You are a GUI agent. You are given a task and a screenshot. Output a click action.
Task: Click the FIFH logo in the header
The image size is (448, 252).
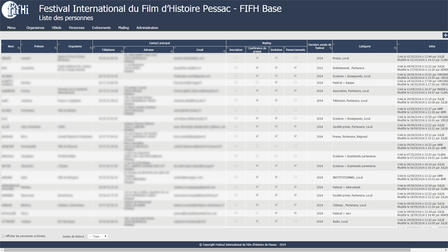point(15,10)
